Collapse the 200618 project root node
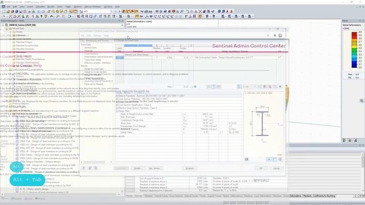Screen dimensions: 365x205 tap(3, 25)
